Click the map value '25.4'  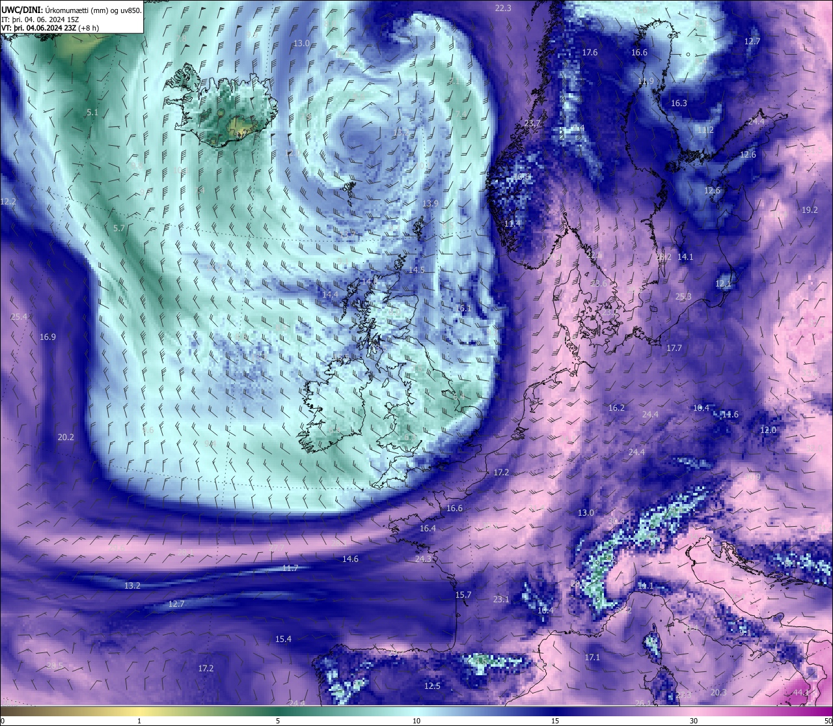tap(19, 316)
